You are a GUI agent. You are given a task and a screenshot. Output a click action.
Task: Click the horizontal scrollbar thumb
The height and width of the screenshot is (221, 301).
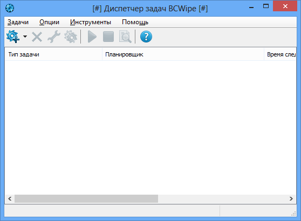(86, 199)
